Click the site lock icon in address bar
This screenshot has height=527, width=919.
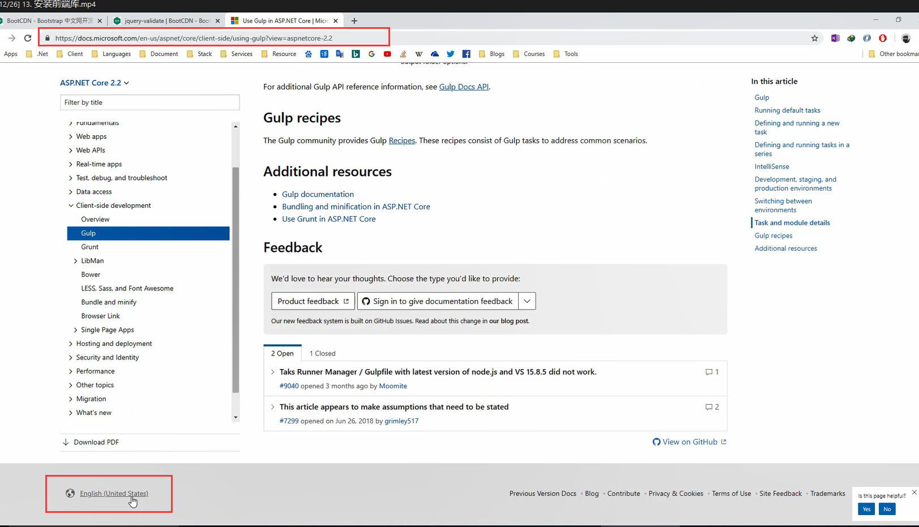pos(48,38)
